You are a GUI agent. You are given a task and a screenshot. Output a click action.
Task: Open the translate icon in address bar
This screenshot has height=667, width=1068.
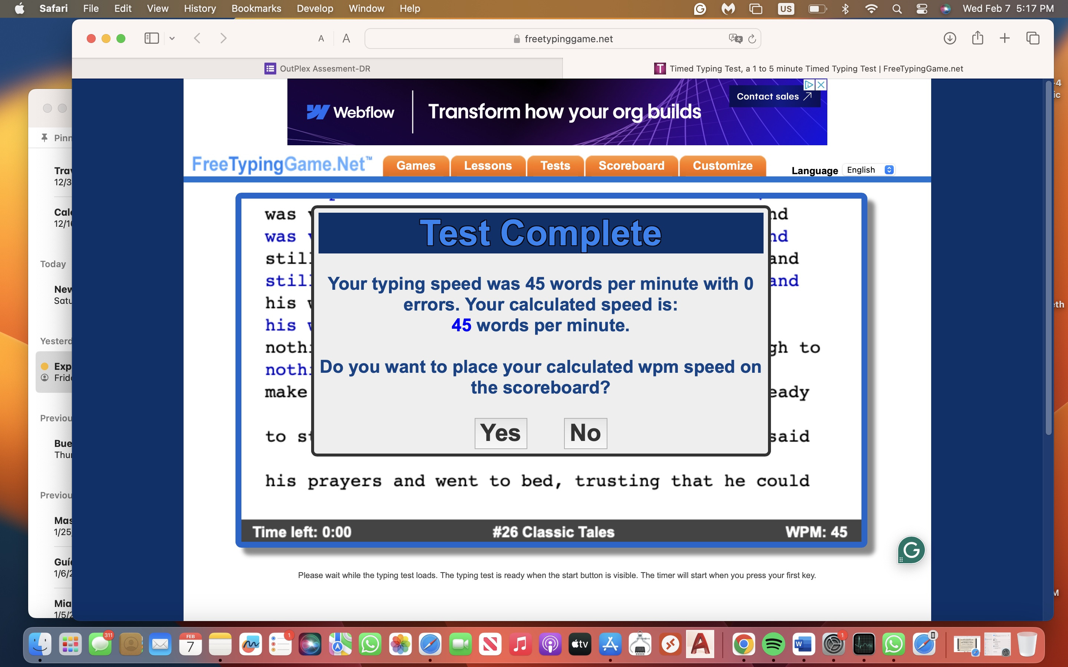coord(735,39)
